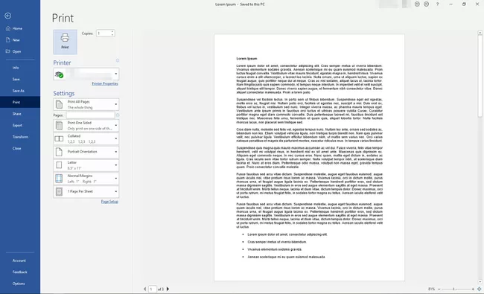Image resolution: width=484 pixels, height=294 pixels.
Task: Open the Share page
Action: pos(16,114)
